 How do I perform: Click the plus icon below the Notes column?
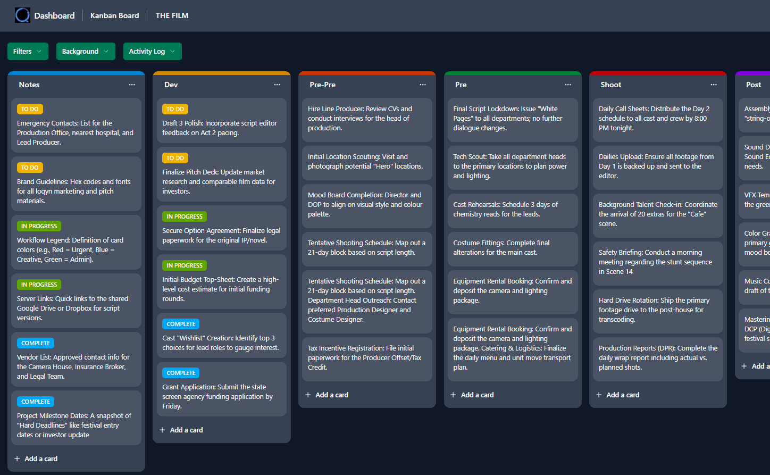(18, 458)
